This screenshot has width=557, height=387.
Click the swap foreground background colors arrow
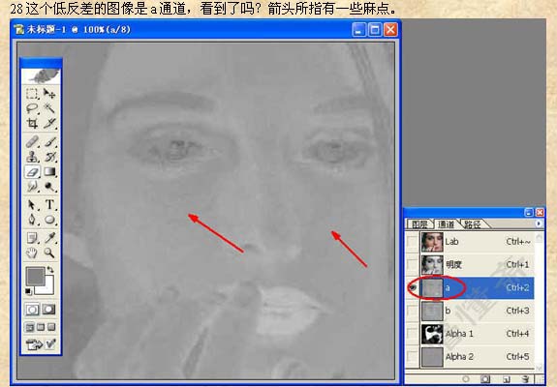click(51, 269)
